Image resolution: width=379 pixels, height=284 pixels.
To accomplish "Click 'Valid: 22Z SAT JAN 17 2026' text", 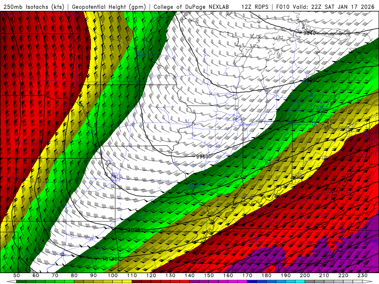I will pyautogui.click(x=334, y=7).
